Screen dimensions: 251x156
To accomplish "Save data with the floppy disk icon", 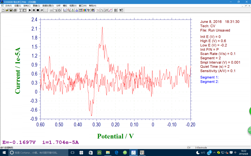I will (x=11, y=10).
